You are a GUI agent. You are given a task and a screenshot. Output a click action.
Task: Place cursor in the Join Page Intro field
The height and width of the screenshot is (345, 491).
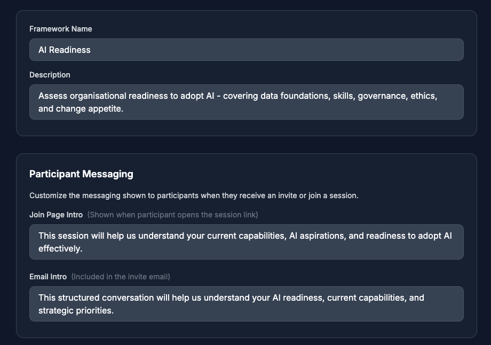click(x=246, y=241)
